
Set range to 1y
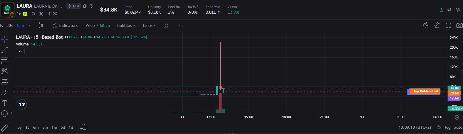pyautogui.click(x=28, y=128)
